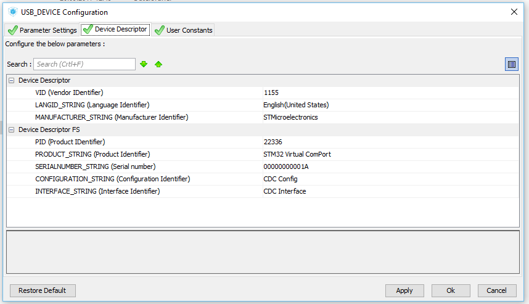This screenshot has height=304, width=529.
Task: Confirm with the Ok button
Action: tap(451, 290)
